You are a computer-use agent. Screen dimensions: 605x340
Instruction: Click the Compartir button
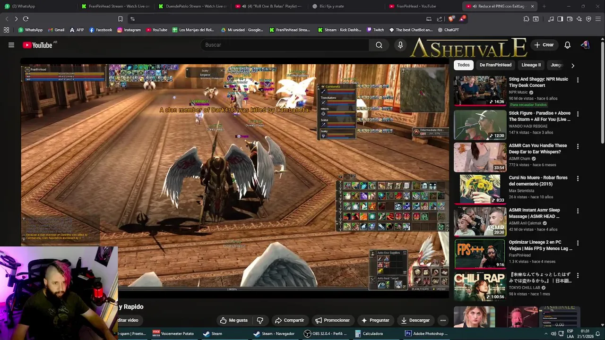(x=289, y=320)
